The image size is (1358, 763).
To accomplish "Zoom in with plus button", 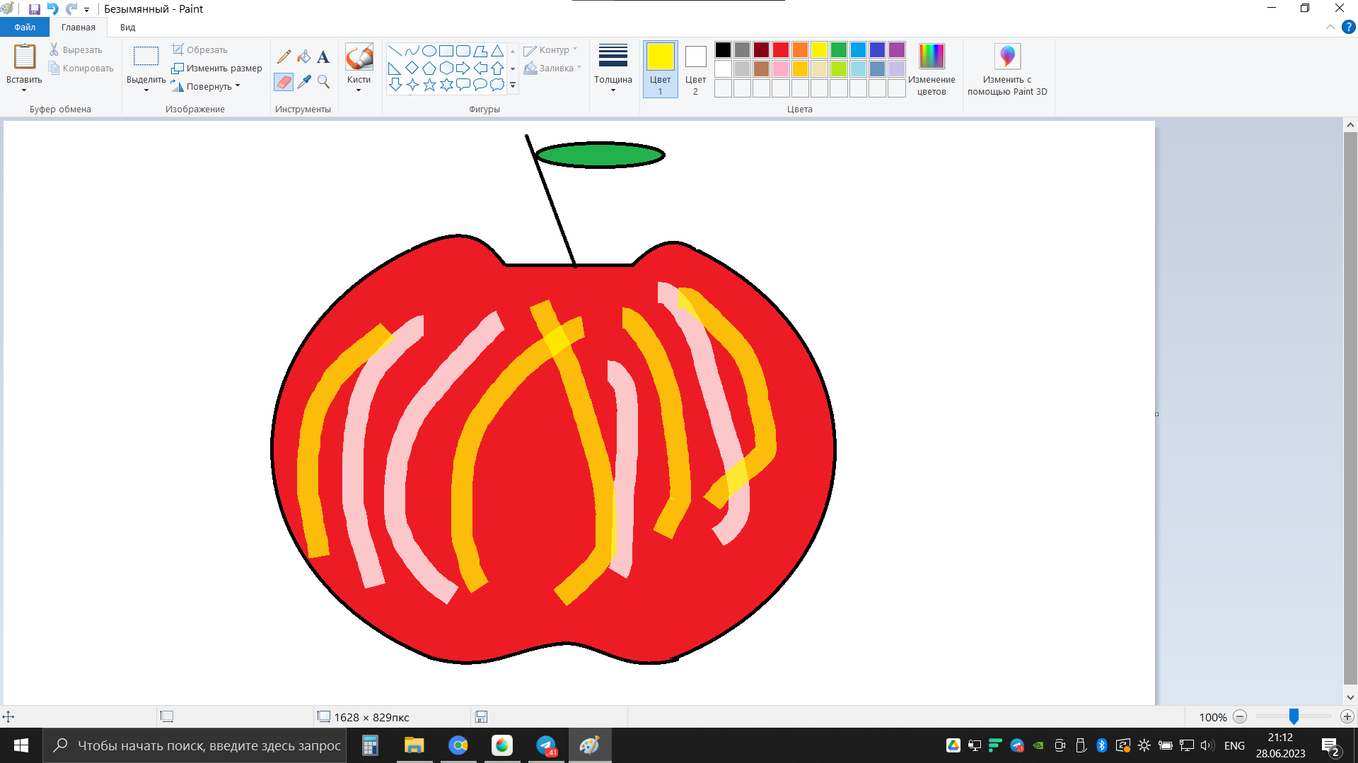I will (x=1347, y=717).
